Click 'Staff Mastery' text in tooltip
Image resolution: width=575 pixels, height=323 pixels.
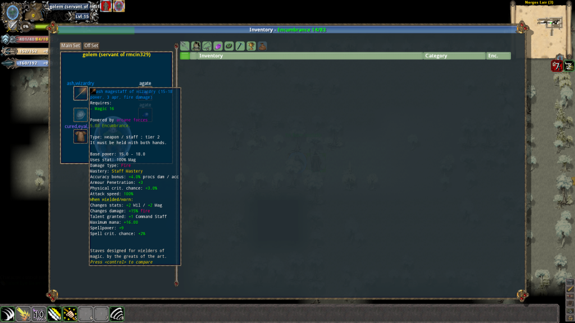click(127, 171)
